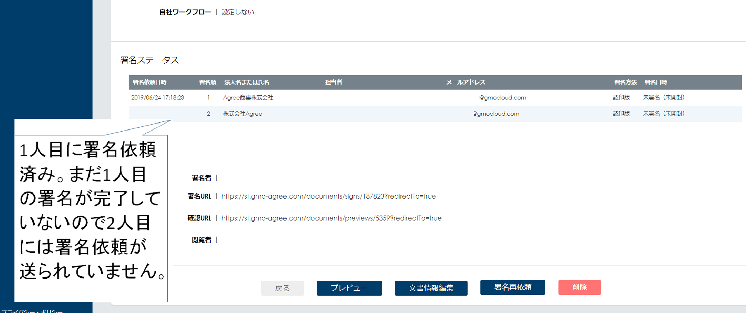Click the 2019/06/24 17:18:23 request date
This screenshot has width=746, height=313.
(x=158, y=97)
